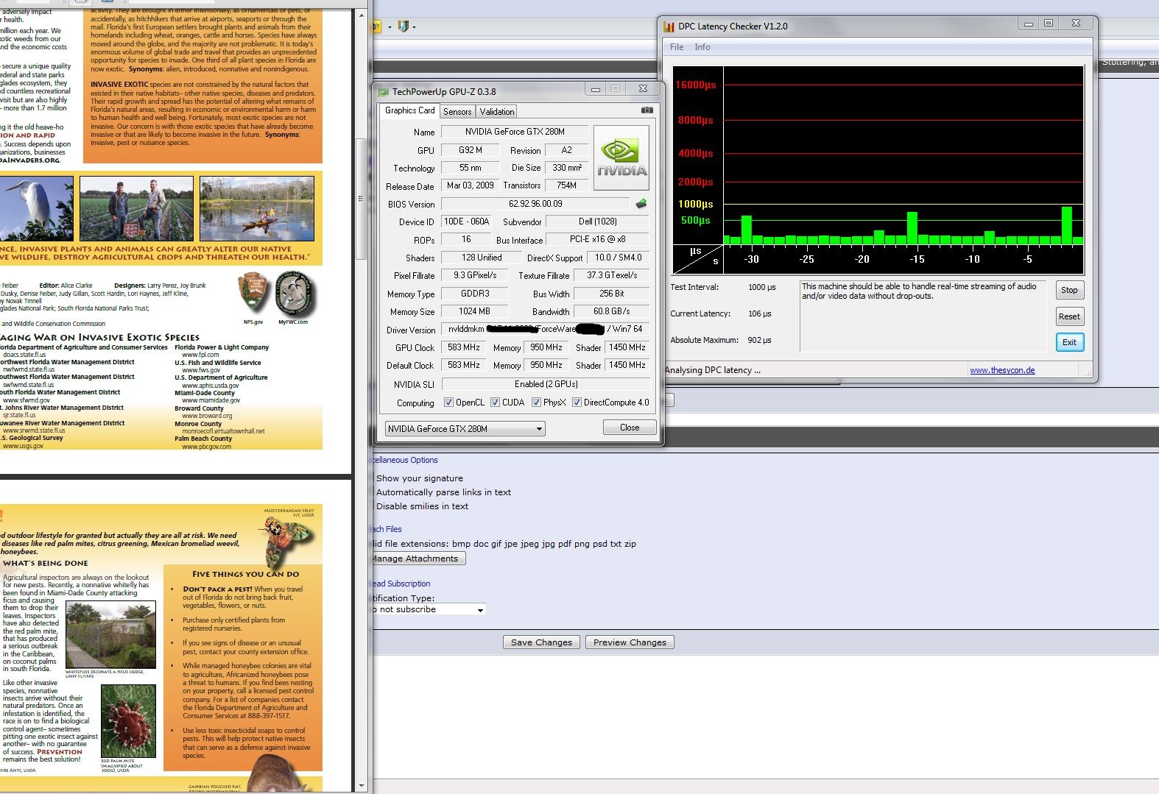Click the Name field 'NVIDIA GeForce GTX 280M'
1159x794 pixels.
pyautogui.click(x=515, y=132)
